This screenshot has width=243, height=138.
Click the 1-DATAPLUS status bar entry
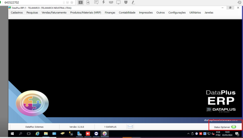tap(110, 127)
